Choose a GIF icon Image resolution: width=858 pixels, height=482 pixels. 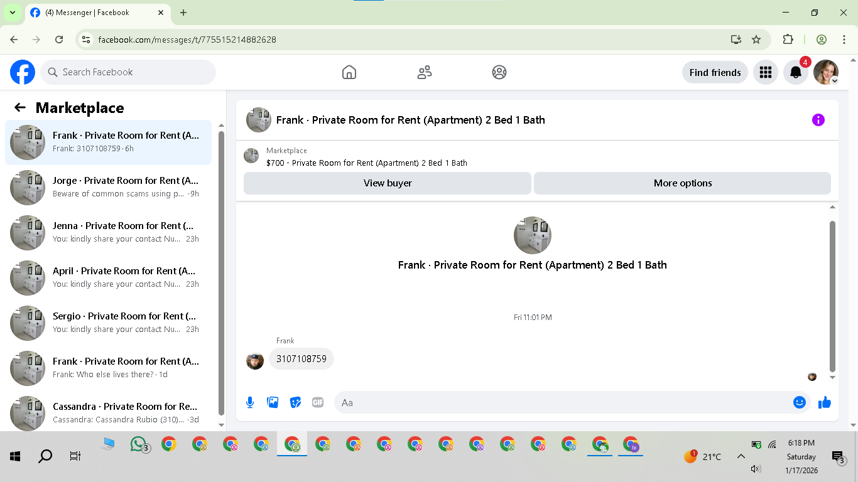pos(318,402)
